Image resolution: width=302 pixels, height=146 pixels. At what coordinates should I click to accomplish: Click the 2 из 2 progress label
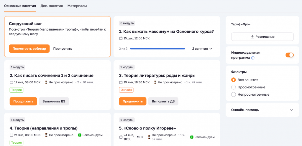[123, 49]
